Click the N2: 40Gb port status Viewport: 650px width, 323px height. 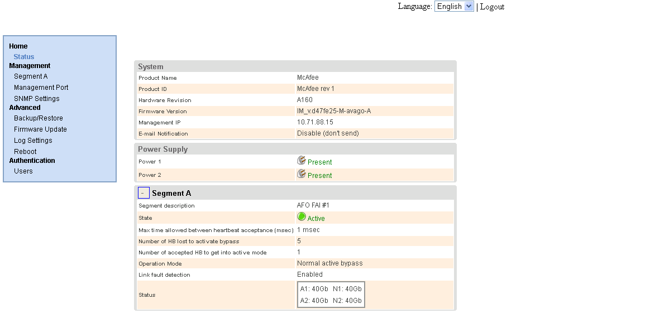point(347,301)
